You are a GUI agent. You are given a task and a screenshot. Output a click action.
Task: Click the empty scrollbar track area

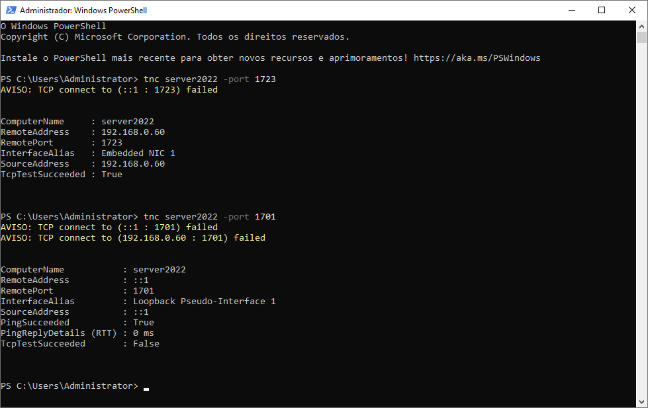(x=641, y=219)
